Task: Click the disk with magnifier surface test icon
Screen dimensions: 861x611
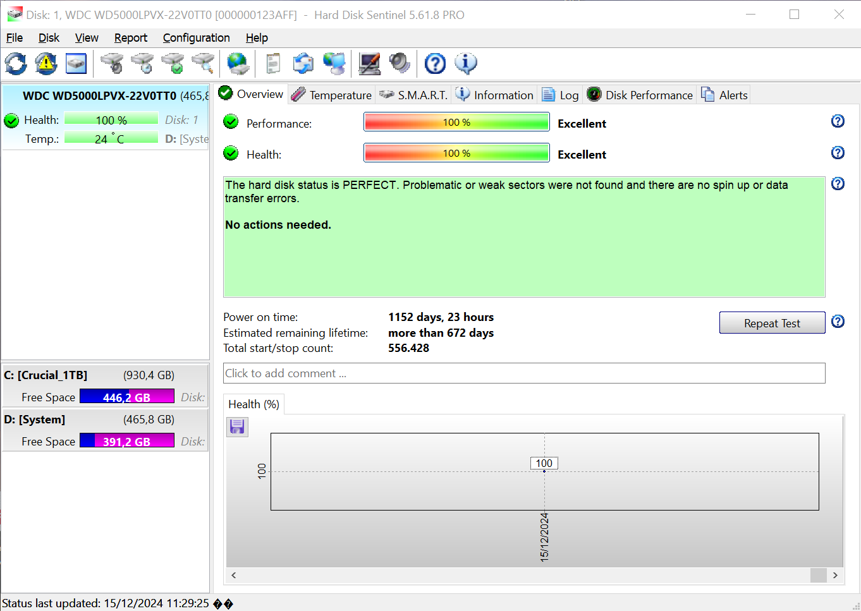Action: [204, 63]
